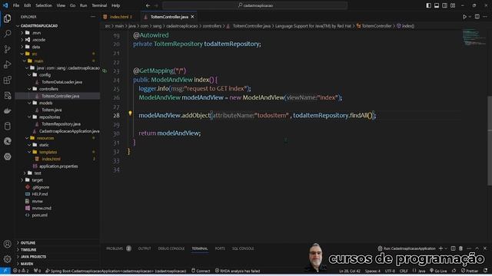492x276 pixels.
Task: Open application.properties file
Action: 58,166
